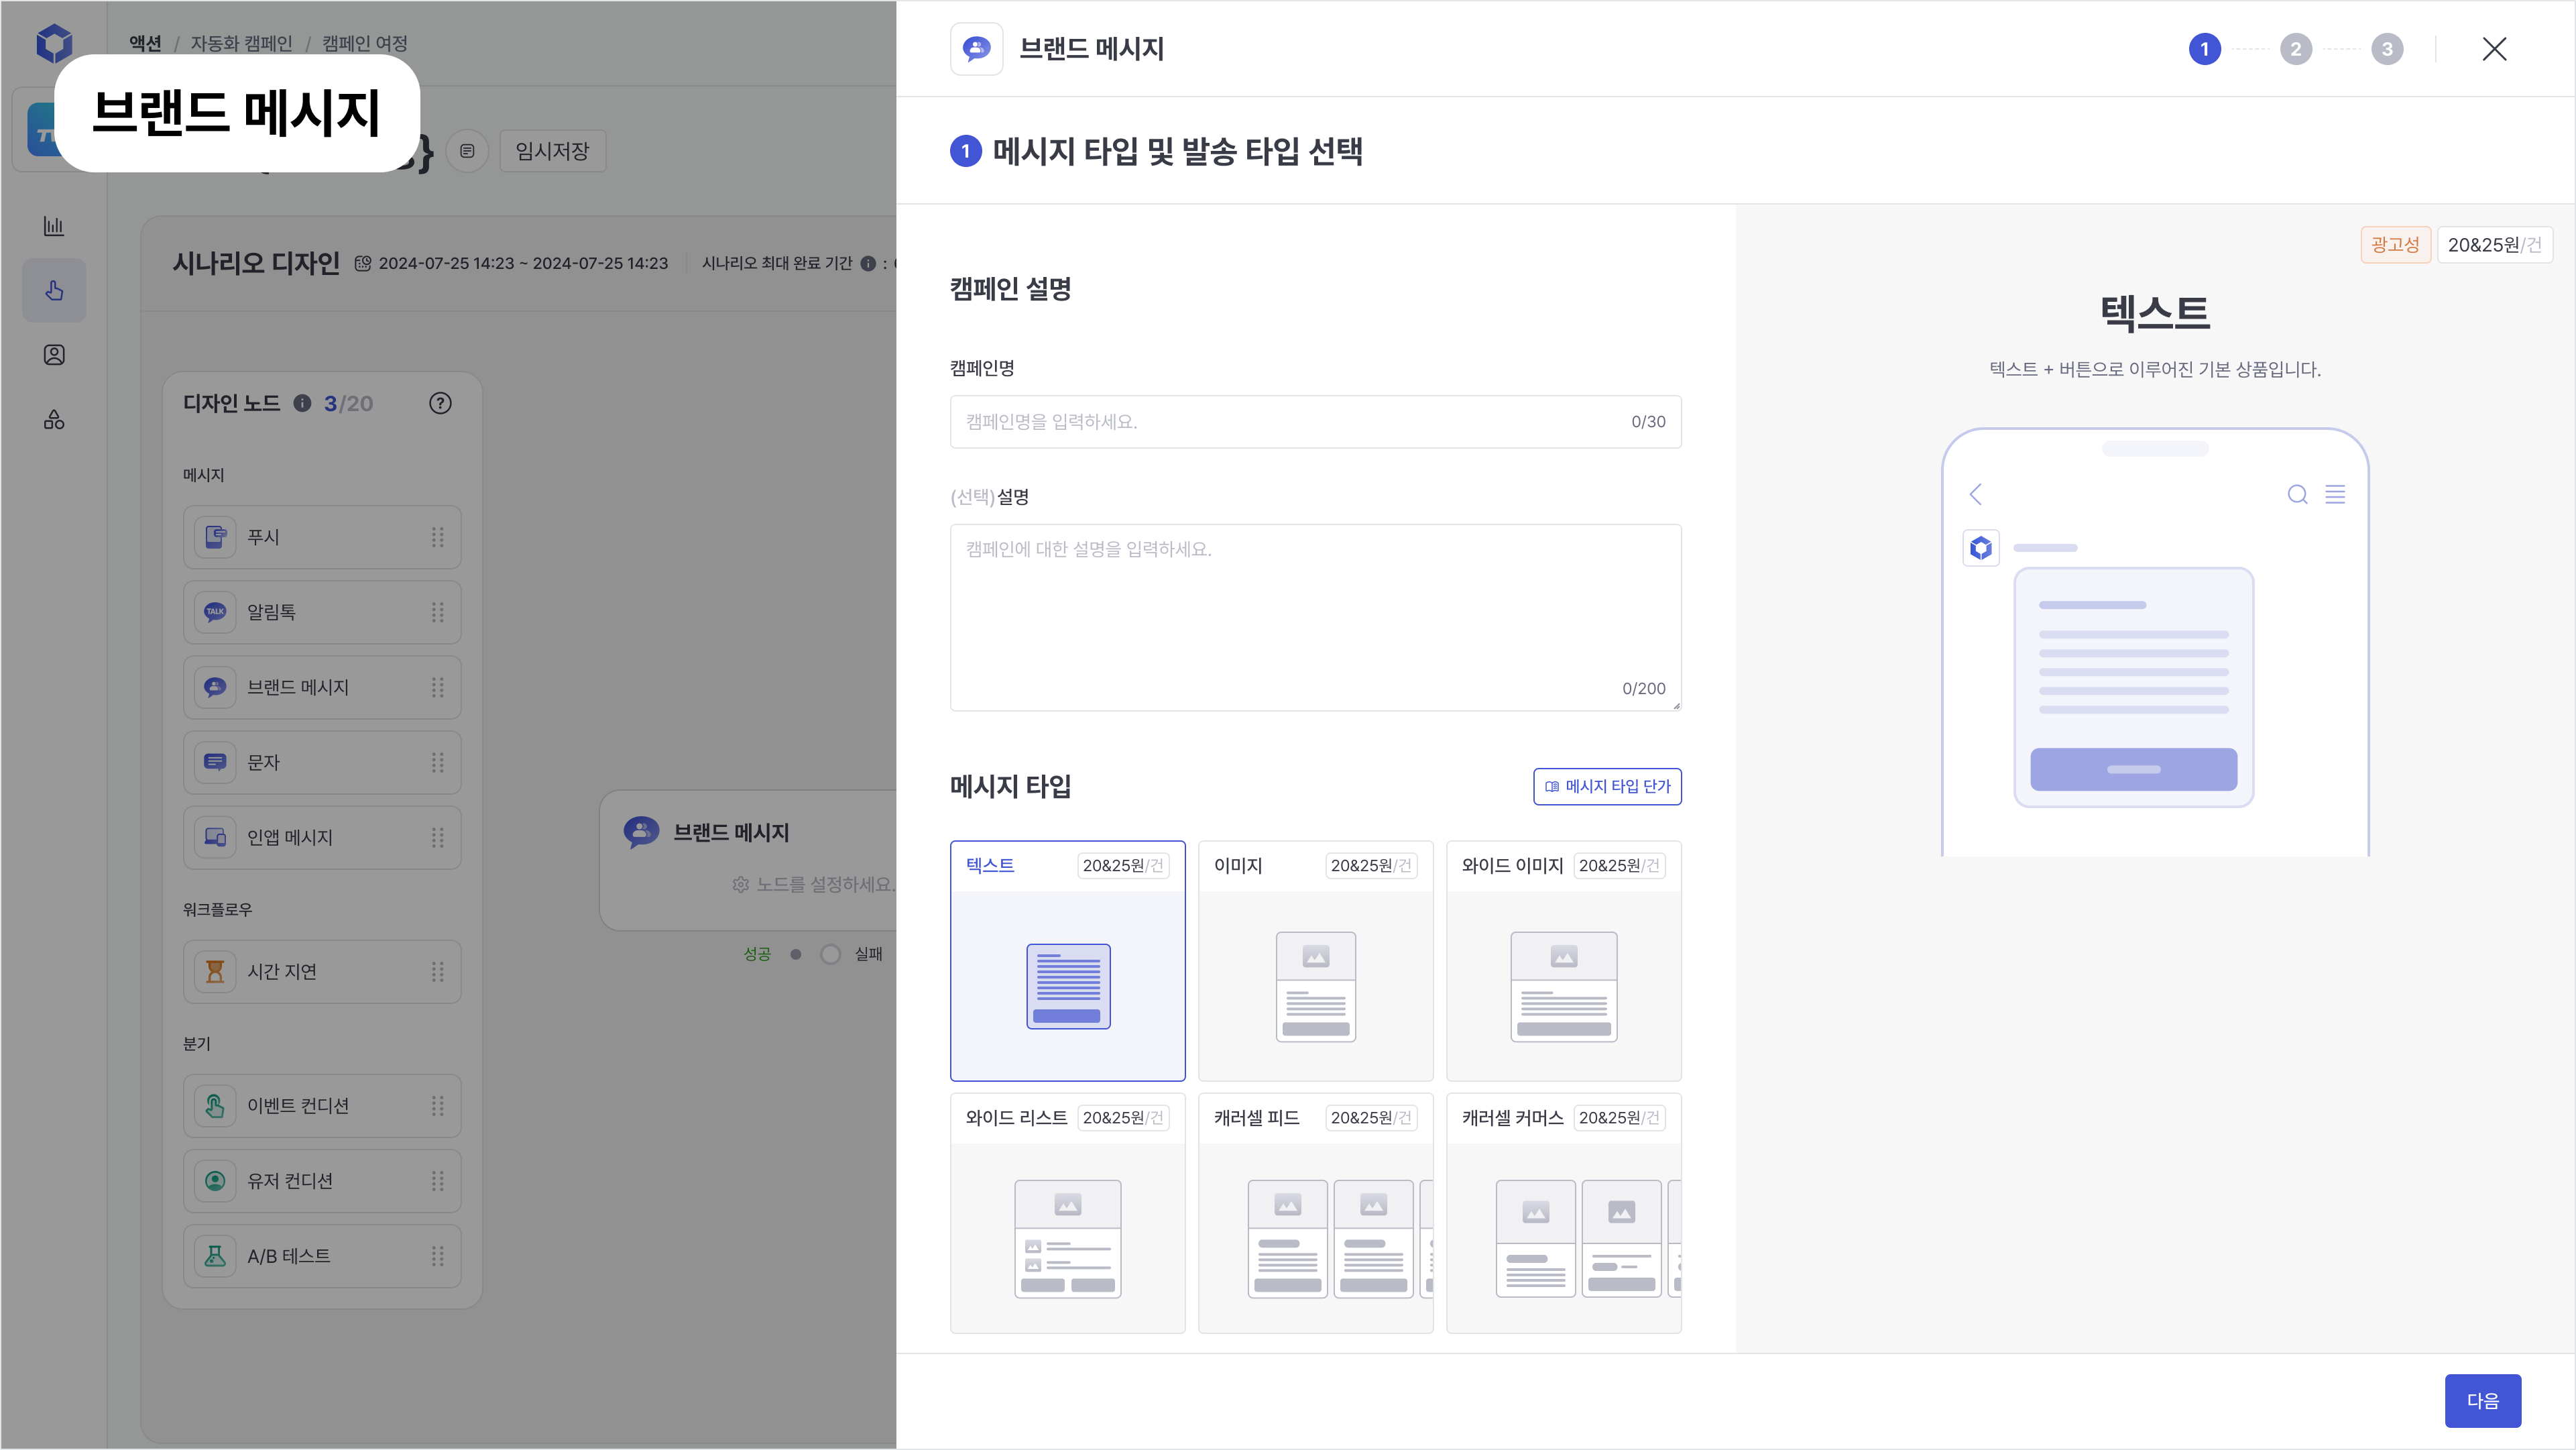Viewport: 2576px width, 1450px height.
Task: Select the 이미지 message type card
Action: (x=1315, y=960)
